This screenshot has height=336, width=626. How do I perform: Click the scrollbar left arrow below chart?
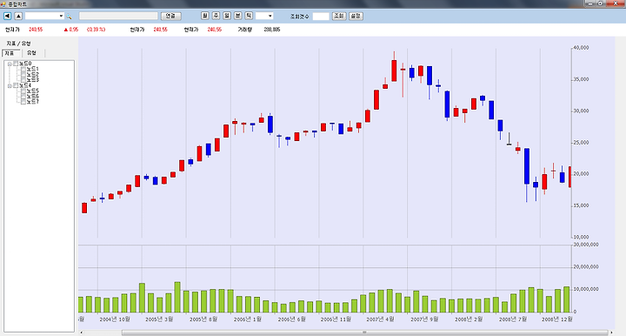pos(82,333)
